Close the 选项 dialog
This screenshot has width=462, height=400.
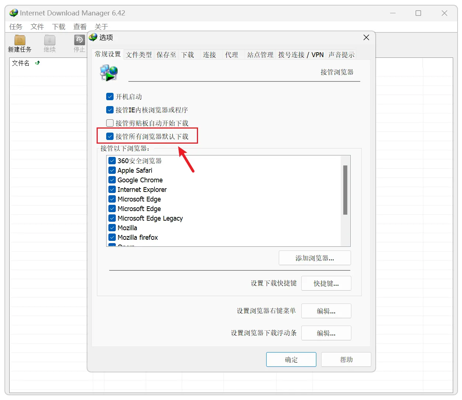(x=366, y=38)
